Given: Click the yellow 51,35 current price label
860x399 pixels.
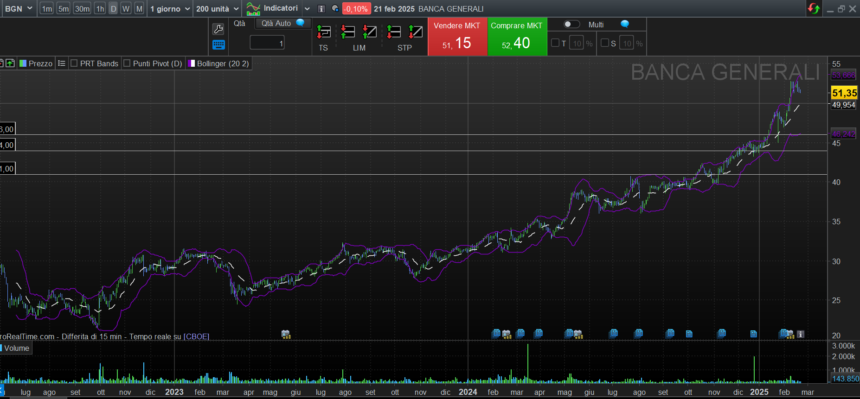Looking at the screenshot, I should click(x=844, y=93).
